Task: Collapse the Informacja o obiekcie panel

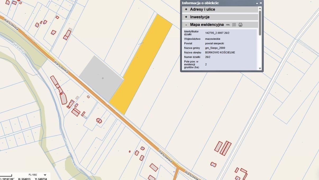Action: coord(257,3)
